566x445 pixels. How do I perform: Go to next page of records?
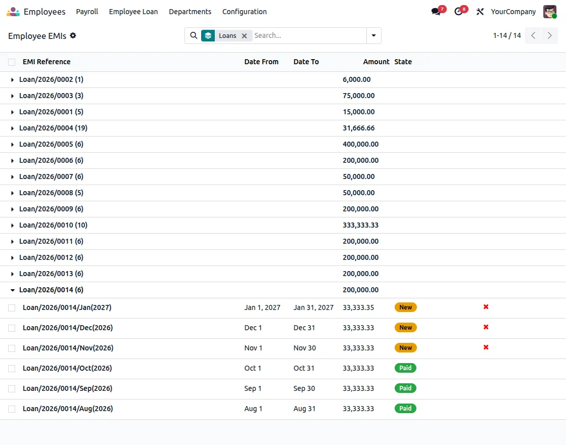pos(549,35)
